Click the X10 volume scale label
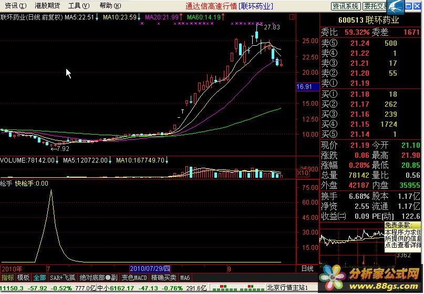 (x=302, y=173)
